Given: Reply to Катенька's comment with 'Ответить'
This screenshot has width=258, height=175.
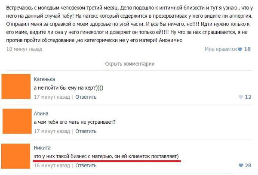Looking at the screenshot, I should point(86,97).
